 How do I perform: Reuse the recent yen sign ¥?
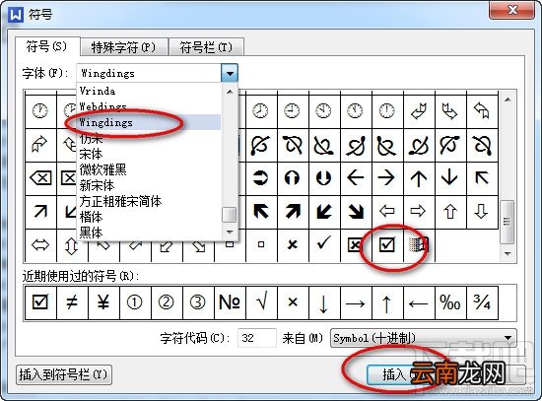pyautogui.click(x=103, y=302)
